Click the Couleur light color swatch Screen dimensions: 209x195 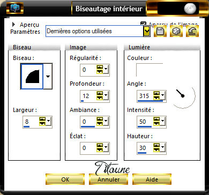150,70
